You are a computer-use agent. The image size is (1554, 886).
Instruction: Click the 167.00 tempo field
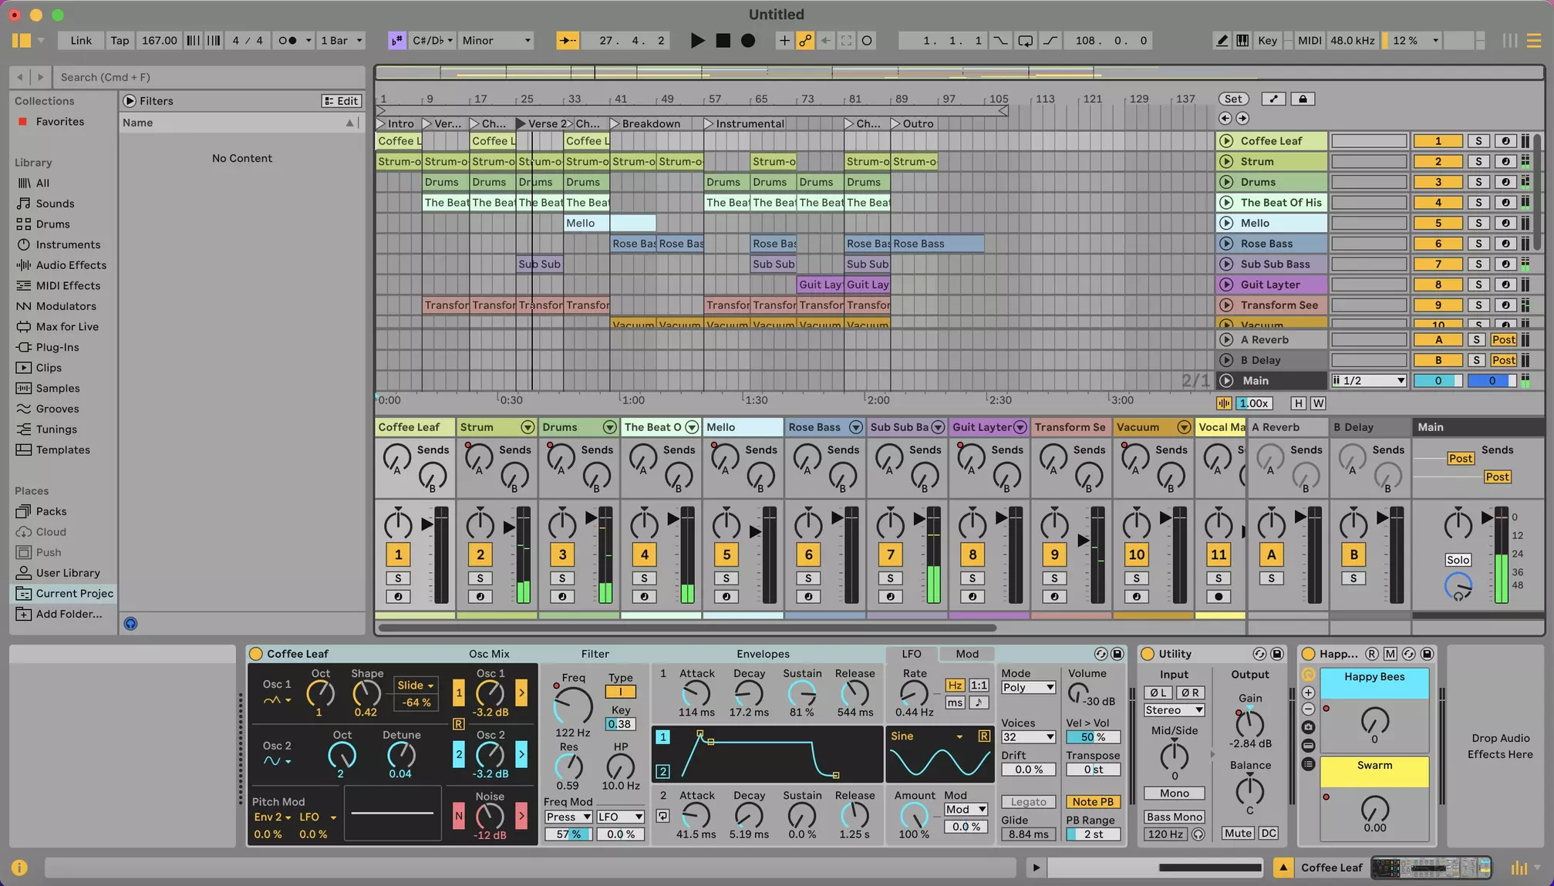[x=159, y=40]
